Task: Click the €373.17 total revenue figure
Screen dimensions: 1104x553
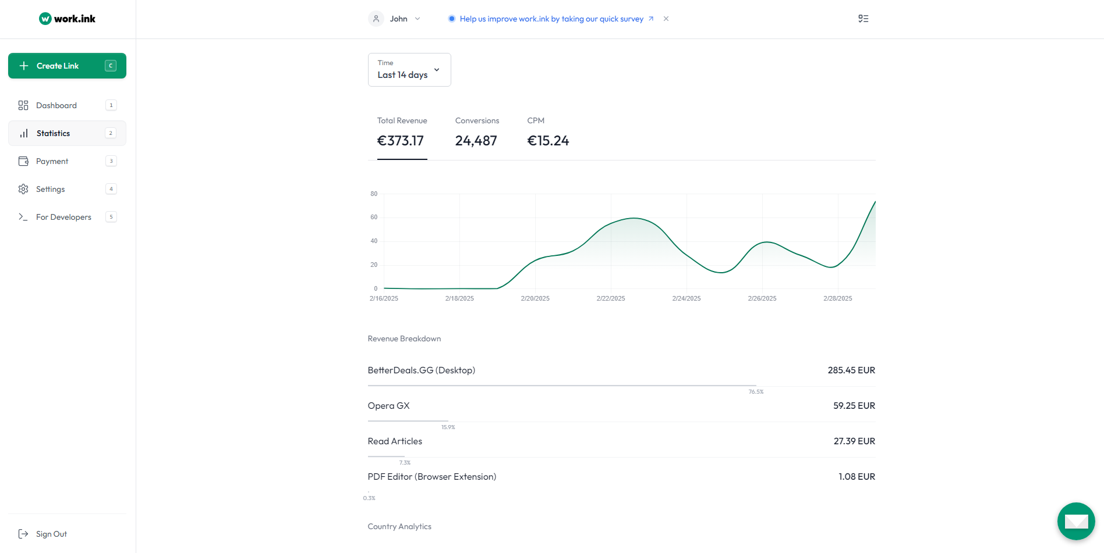Action: (x=401, y=141)
